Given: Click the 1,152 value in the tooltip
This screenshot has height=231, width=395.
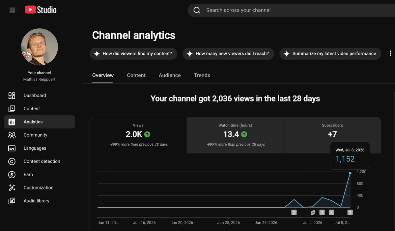Looking at the screenshot, I should 345,159.
